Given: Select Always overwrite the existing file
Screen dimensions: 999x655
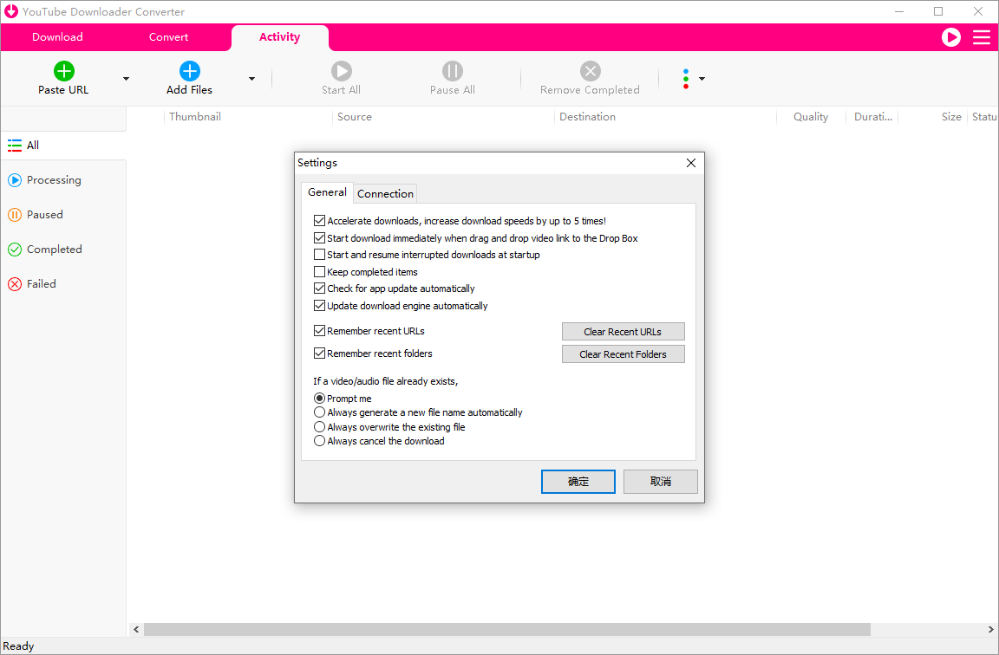Looking at the screenshot, I should tap(319, 426).
